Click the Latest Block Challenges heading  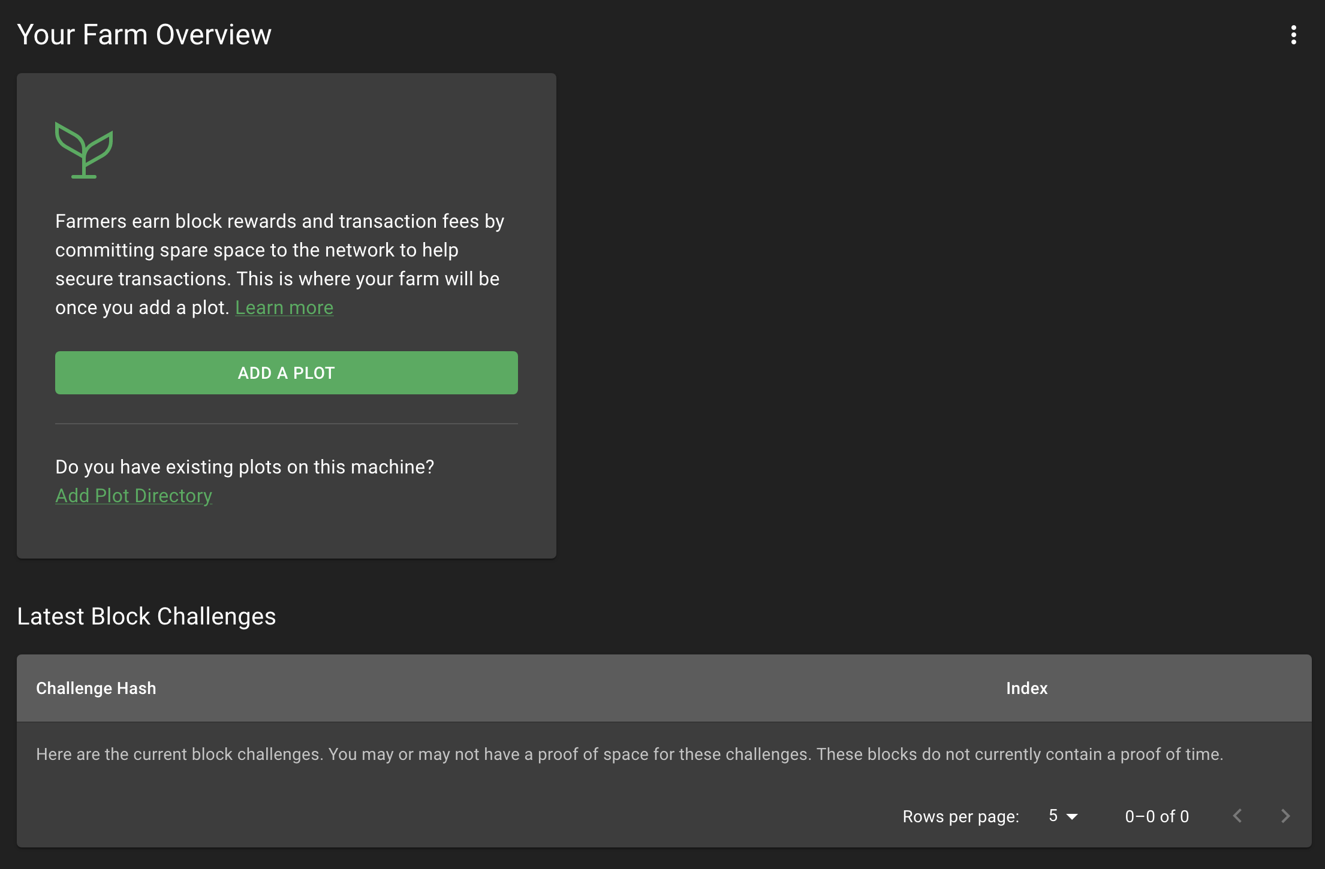[146, 616]
